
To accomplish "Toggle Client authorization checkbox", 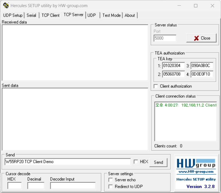I will 156,86.
